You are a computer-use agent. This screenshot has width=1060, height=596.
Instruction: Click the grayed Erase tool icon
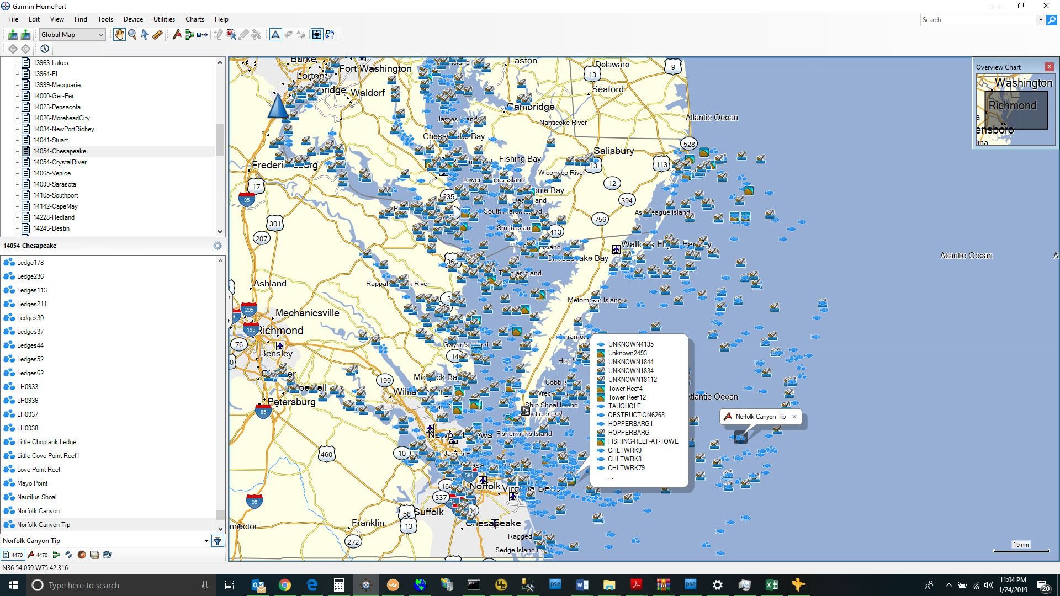click(243, 35)
